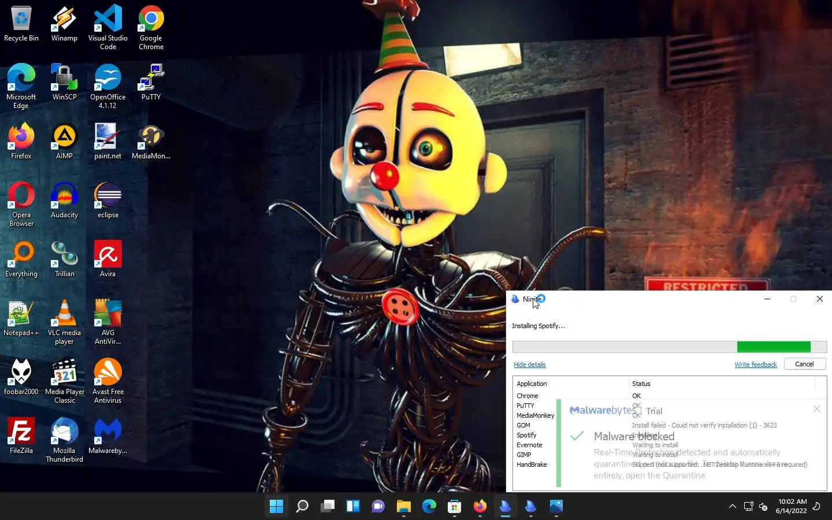Open Microsoft Store from the taskbar
This screenshot has height=520, width=832.
point(455,506)
